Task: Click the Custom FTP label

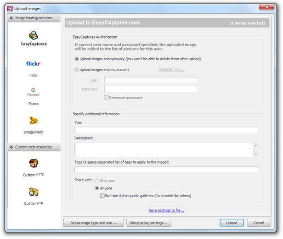Action: click(x=34, y=203)
